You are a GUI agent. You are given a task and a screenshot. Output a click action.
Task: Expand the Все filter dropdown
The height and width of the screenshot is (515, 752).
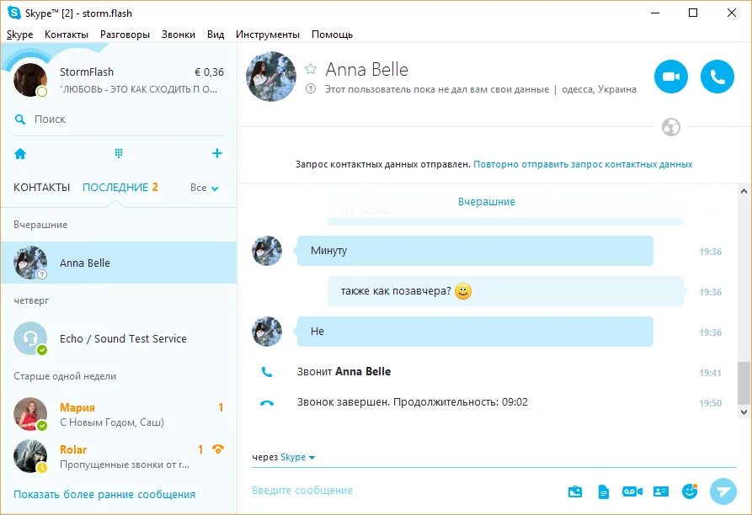pyautogui.click(x=205, y=188)
